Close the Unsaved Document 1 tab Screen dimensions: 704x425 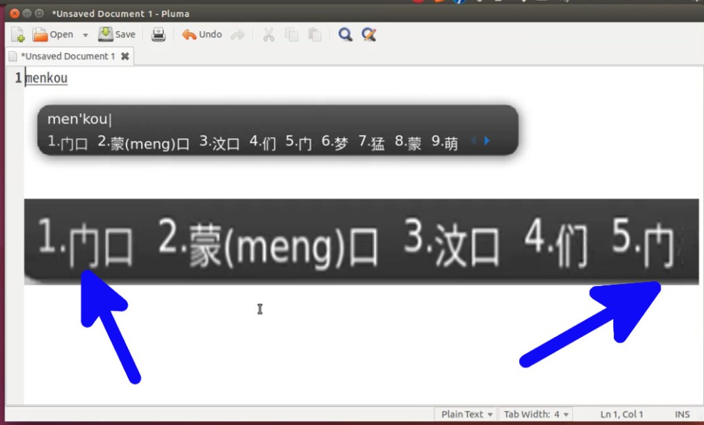point(124,56)
